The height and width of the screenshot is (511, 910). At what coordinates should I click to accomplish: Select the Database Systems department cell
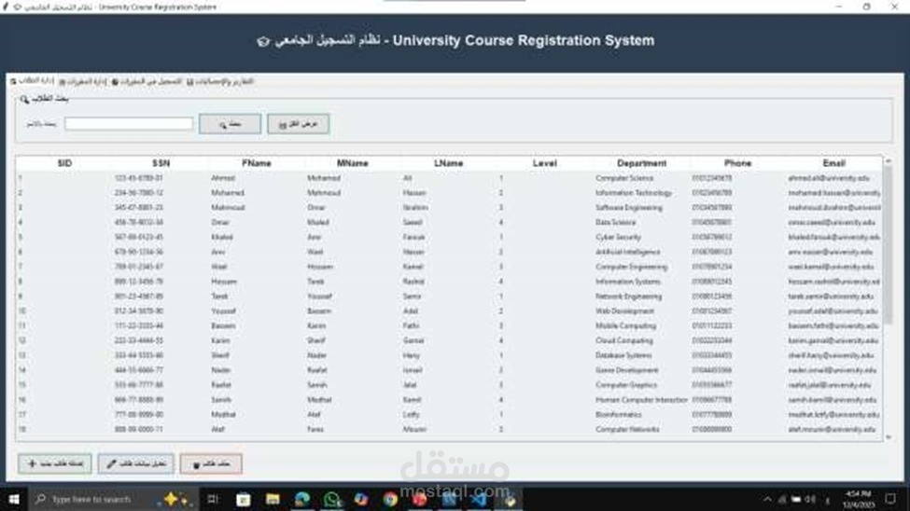pos(623,355)
